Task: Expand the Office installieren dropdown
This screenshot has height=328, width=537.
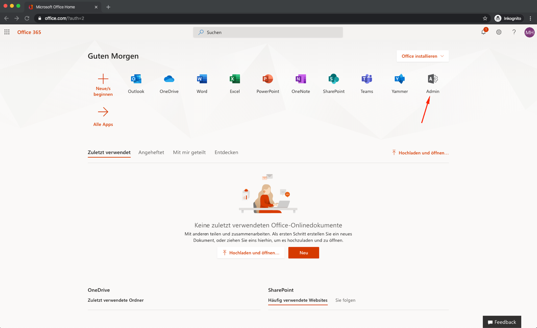Action: [423, 56]
